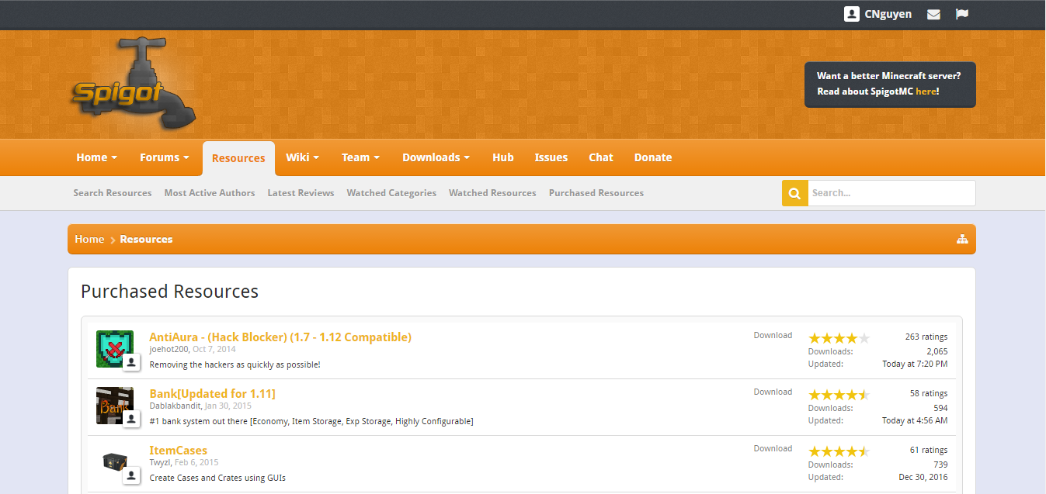Image resolution: width=1046 pixels, height=494 pixels.
Task: Click the Jan 30, 2015 date
Action: tap(228, 406)
